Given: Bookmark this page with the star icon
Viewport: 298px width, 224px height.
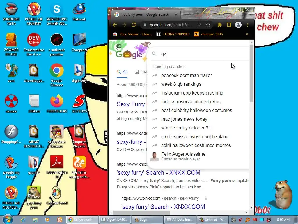Looking at the screenshot, I should [x=208, y=25].
